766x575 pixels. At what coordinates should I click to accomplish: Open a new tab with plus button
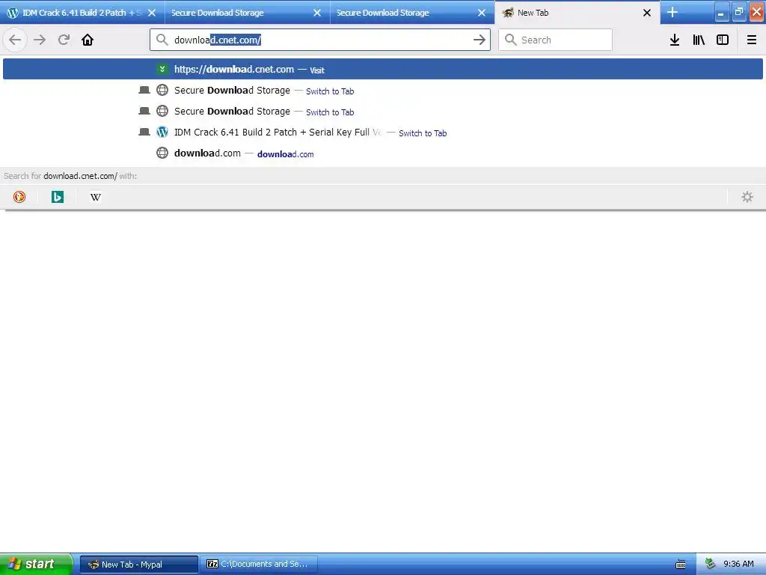(x=672, y=12)
